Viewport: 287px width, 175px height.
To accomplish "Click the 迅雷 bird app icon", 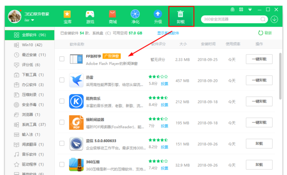I will point(76,80).
